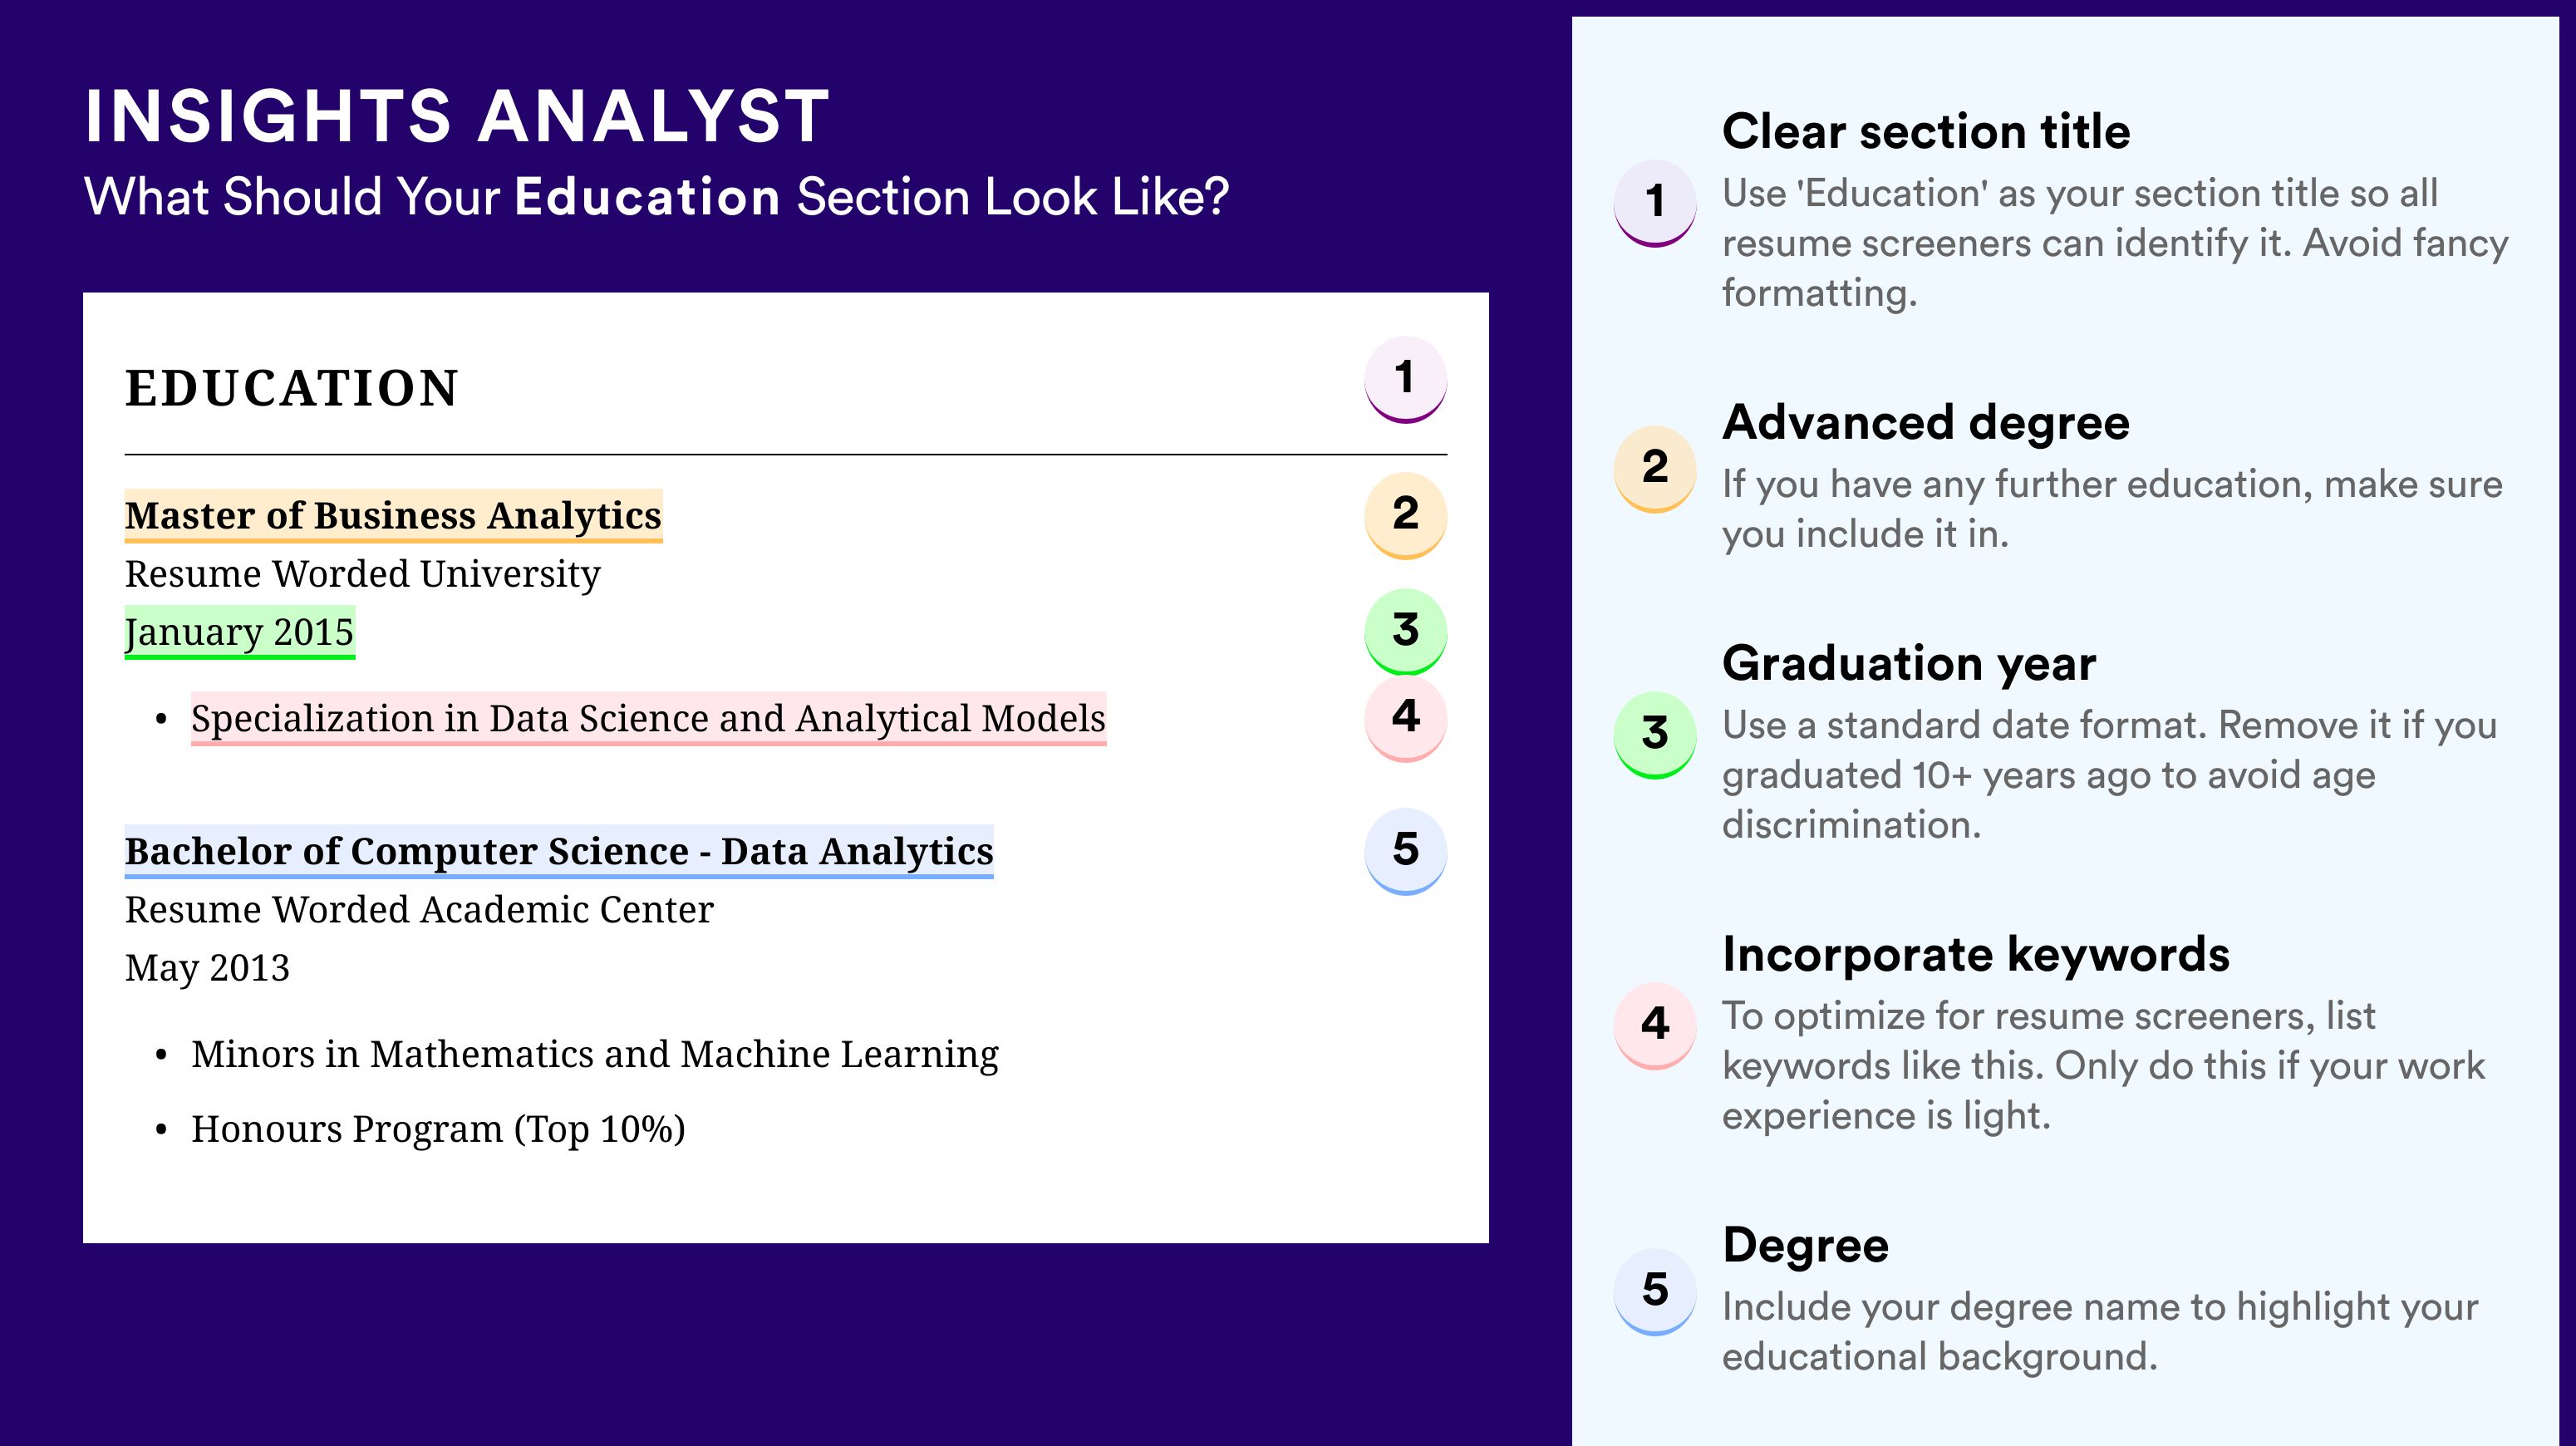Click the purple number 1 badge beside EDUCATION heading

point(1405,379)
